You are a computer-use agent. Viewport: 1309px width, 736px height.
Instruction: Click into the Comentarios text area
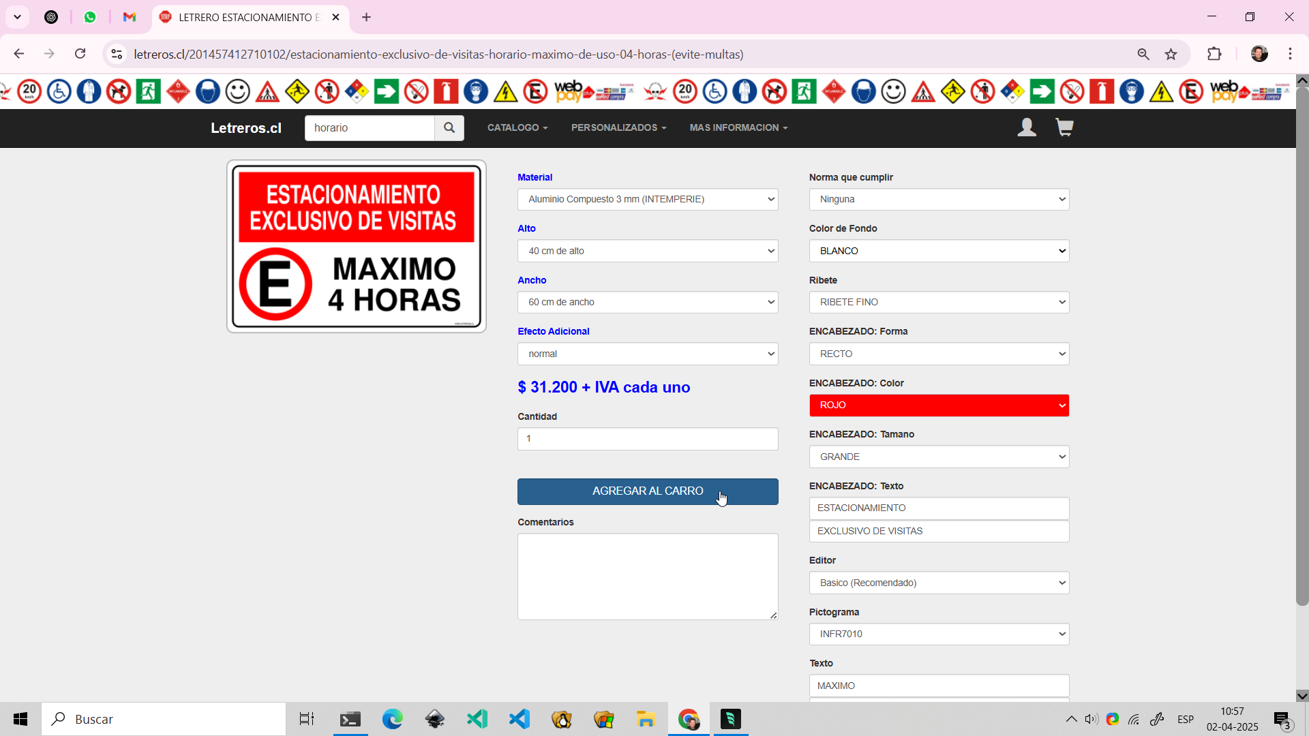click(x=648, y=577)
